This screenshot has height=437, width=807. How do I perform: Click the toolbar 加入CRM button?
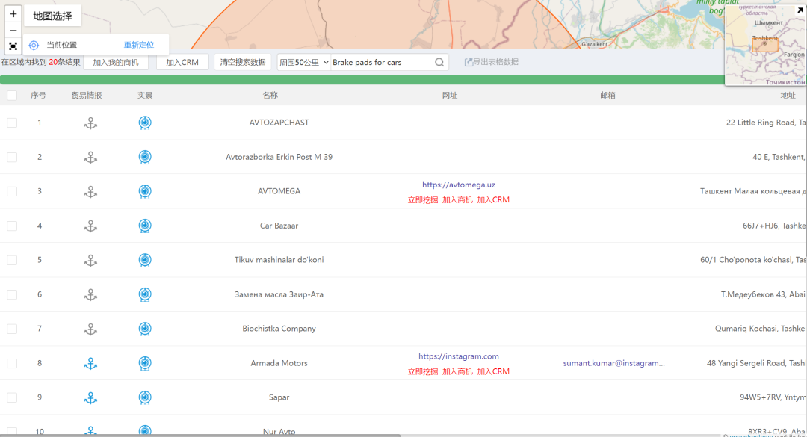coord(182,62)
